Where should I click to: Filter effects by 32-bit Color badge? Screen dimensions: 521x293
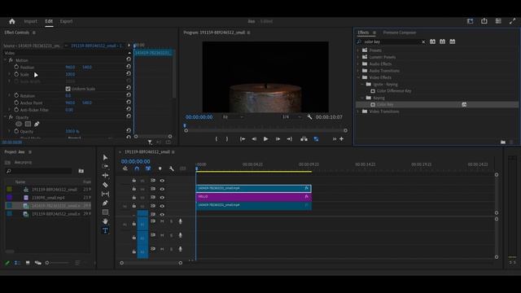pyautogui.click(x=442, y=42)
